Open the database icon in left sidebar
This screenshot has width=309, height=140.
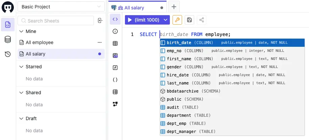pyautogui.click(x=8, y=39)
